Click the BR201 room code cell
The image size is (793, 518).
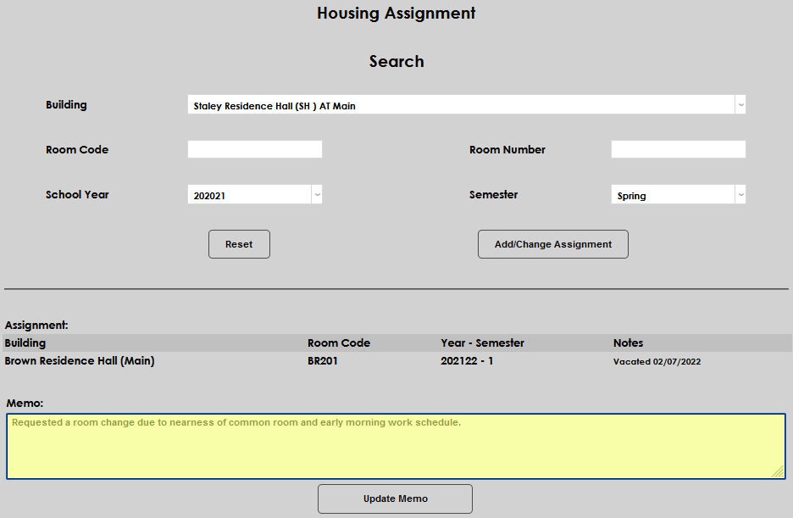point(323,360)
